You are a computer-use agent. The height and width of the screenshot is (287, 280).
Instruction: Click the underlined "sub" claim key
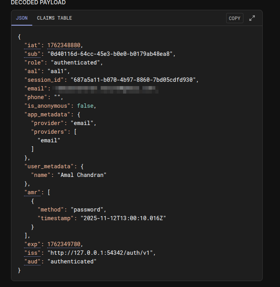34,54
